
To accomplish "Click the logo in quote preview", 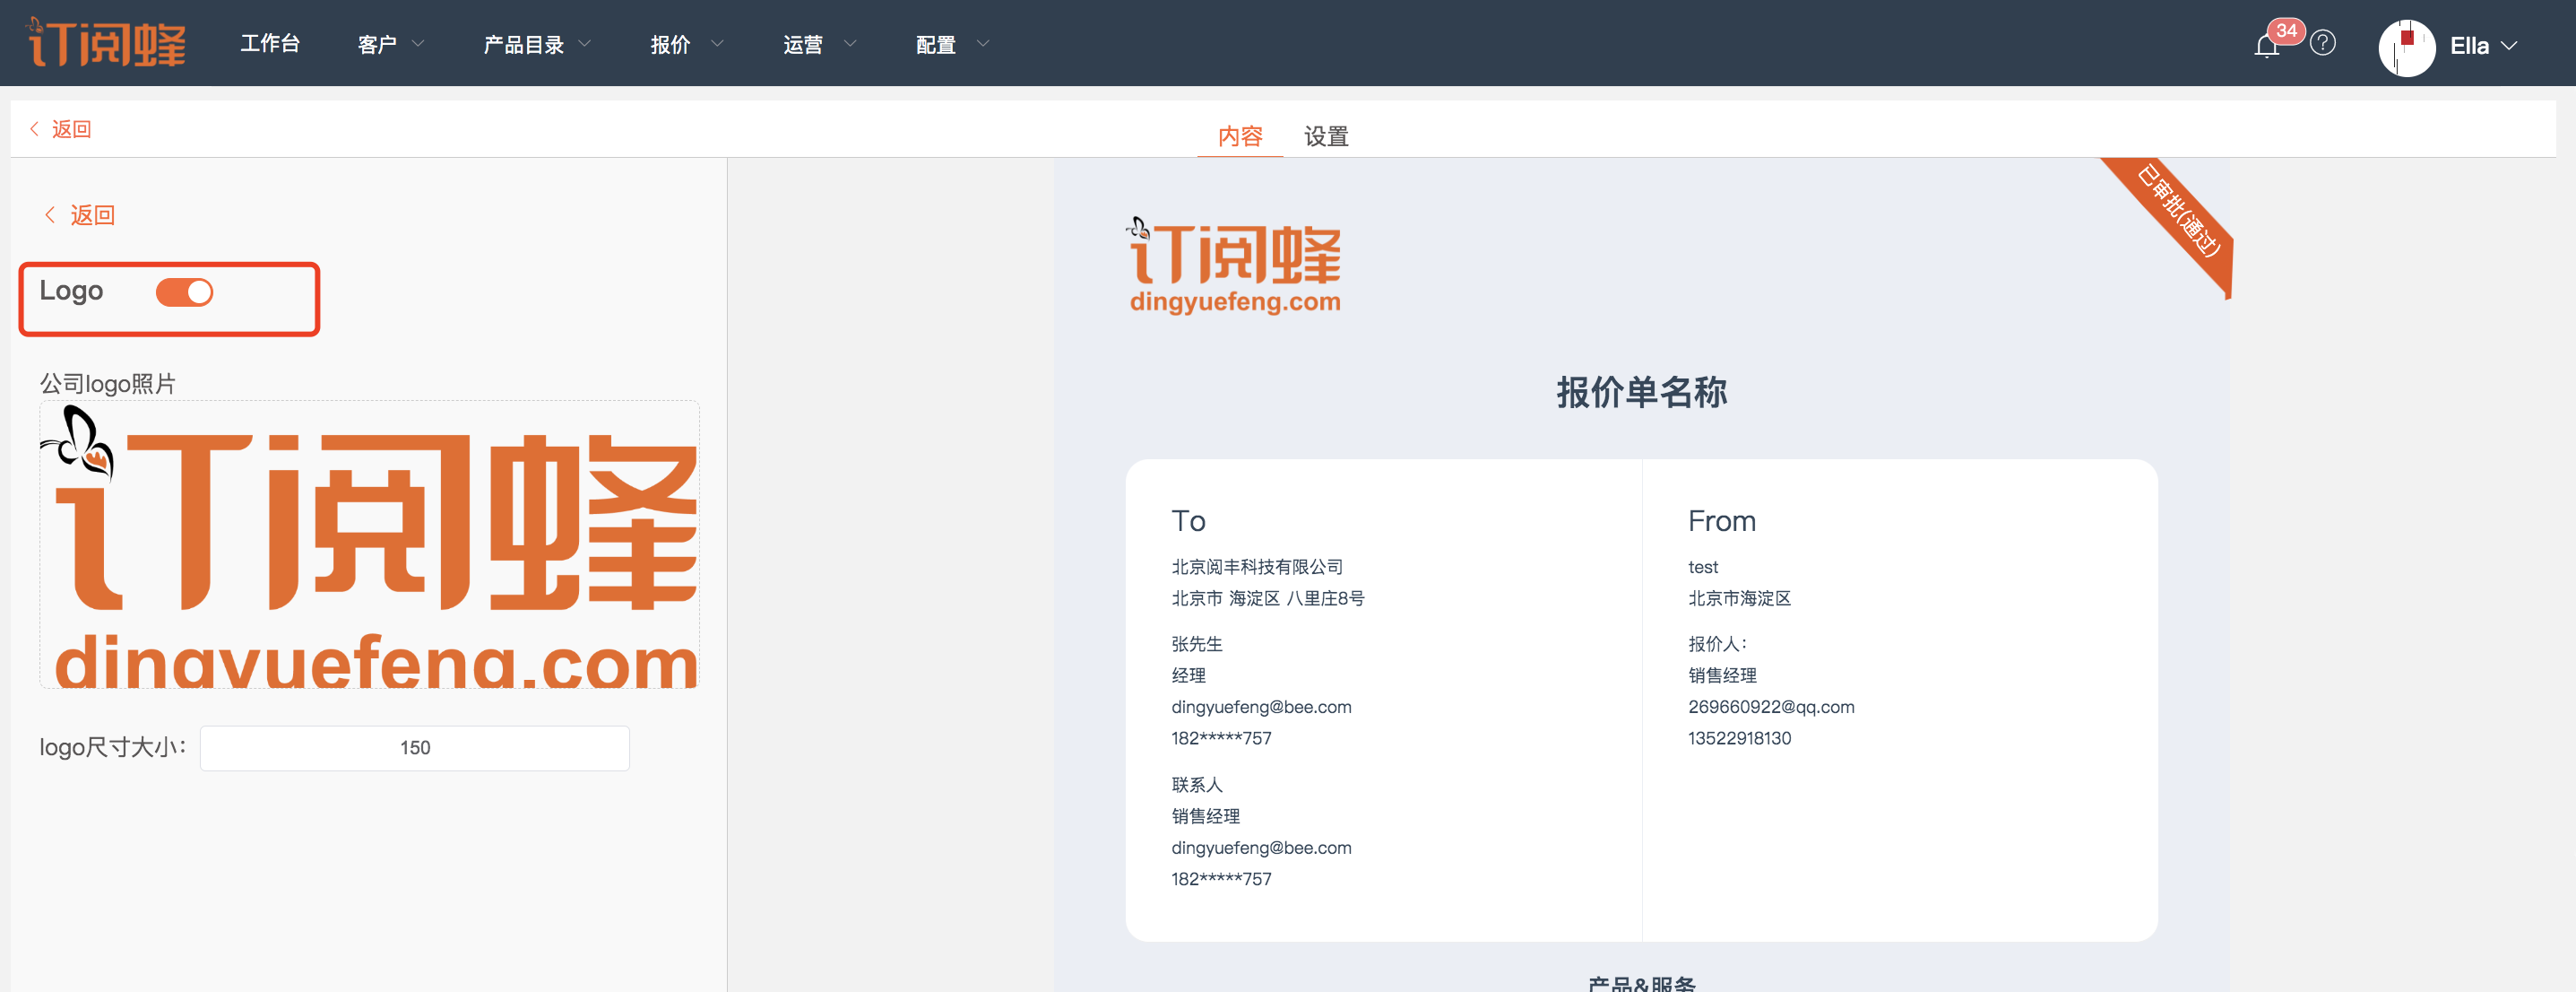I will point(1234,265).
